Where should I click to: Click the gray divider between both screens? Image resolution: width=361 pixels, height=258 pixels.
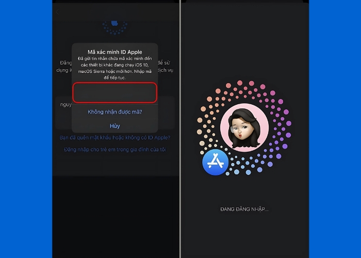[x=180, y=129]
